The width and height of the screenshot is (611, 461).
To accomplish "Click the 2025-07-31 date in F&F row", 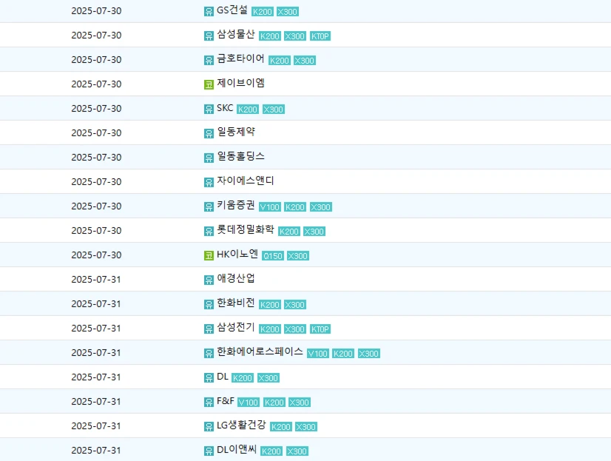I will (x=96, y=402).
